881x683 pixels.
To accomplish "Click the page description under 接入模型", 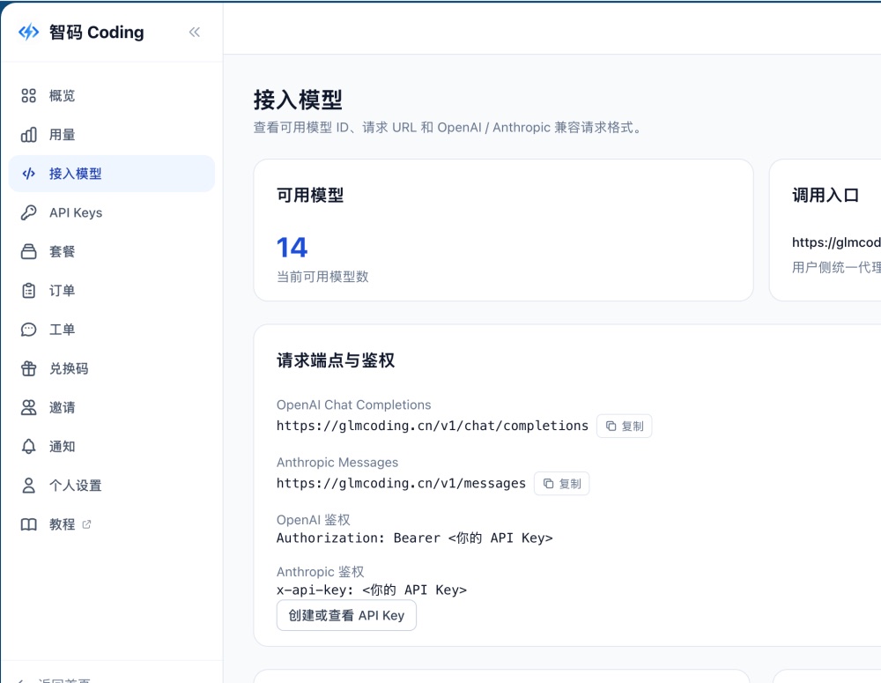I will coord(448,128).
